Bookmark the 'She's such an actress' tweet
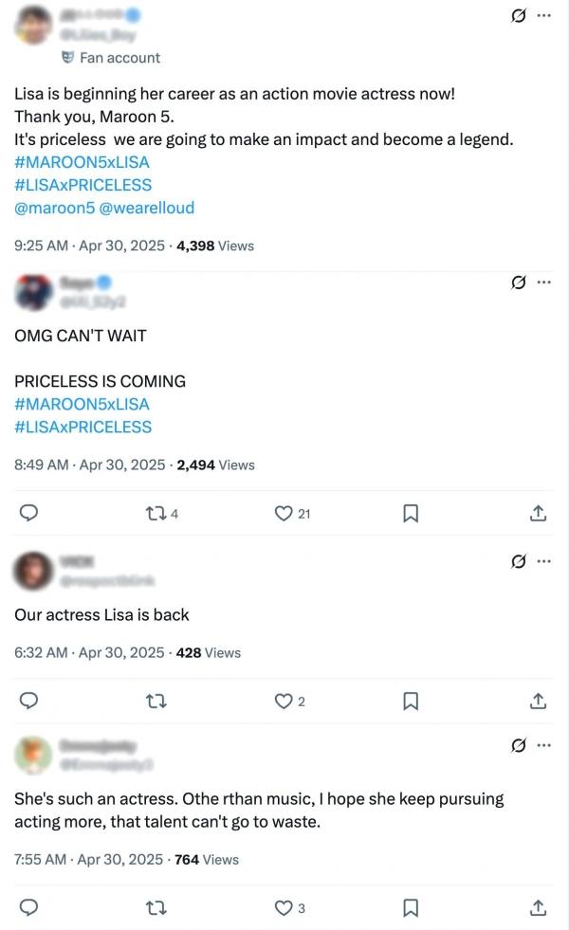The image size is (569, 930). (x=411, y=907)
